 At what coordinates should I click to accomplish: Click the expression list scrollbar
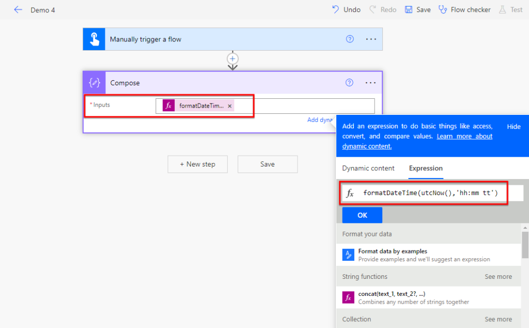[525, 245]
